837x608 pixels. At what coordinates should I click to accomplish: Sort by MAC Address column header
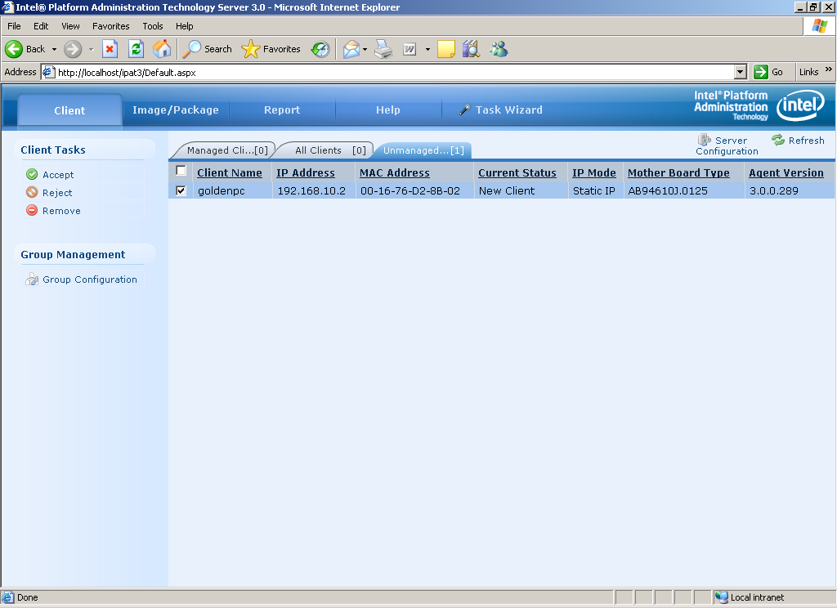point(395,173)
